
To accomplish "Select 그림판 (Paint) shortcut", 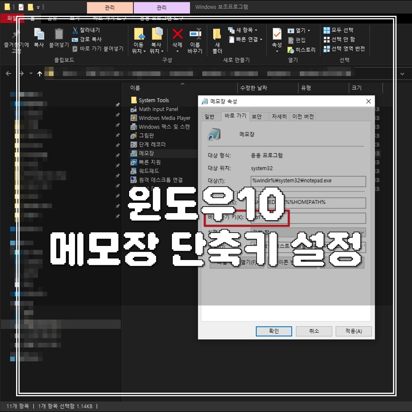I will (x=142, y=136).
